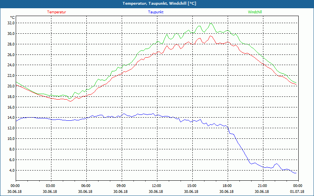This screenshot has width=314, height=196.
Task: Click the 8,0 y-axis value
Action: coord(12,149)
